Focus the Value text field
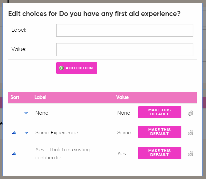Image resolution: width=206 pixels, height=179 pixels. pos(124,49)
